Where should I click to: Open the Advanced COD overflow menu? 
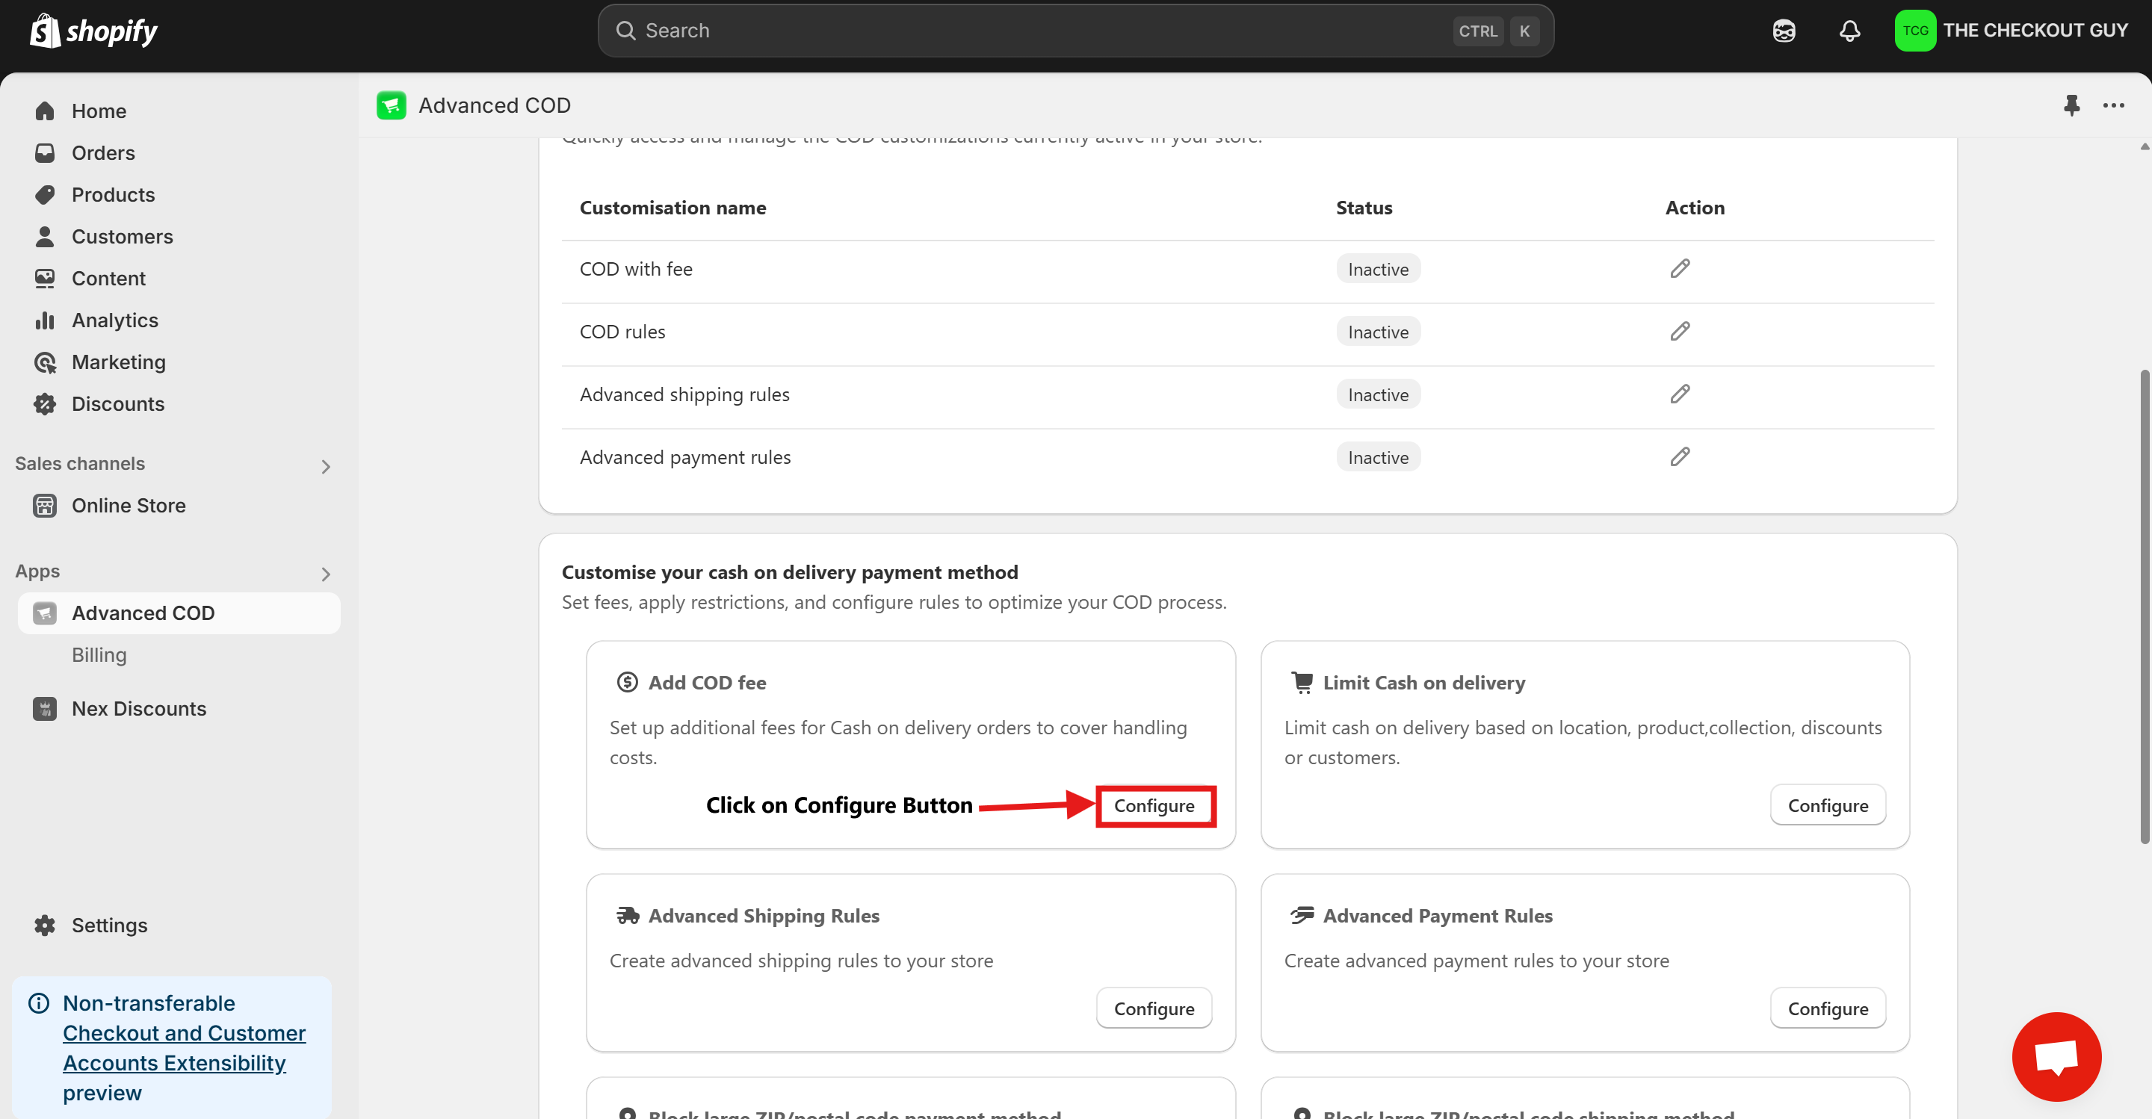pos(2115,105)
